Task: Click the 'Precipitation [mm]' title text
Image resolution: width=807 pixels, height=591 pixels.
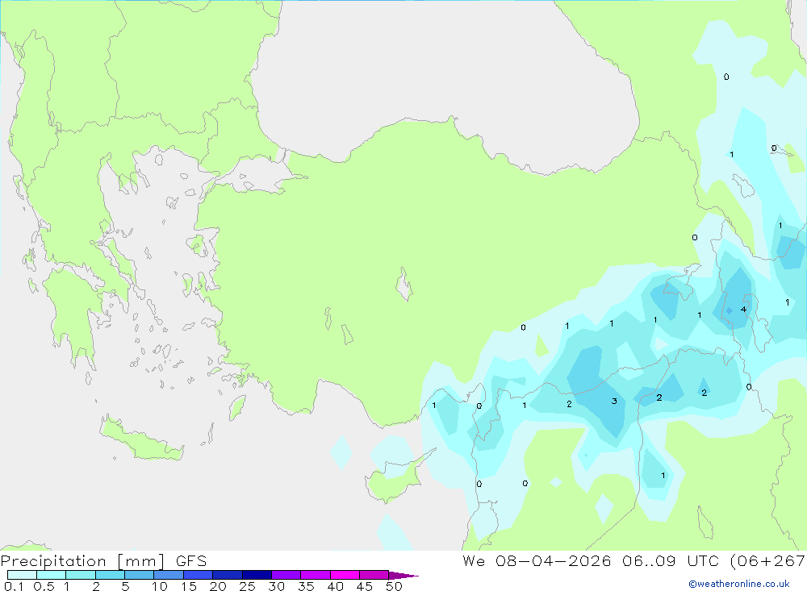Action: [83, 561]
